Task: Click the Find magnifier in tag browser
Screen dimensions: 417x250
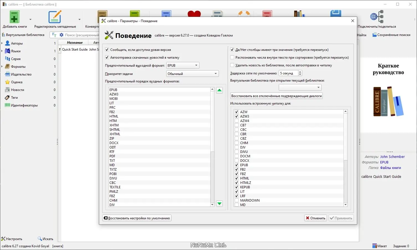Action: [x=40, y=239]
